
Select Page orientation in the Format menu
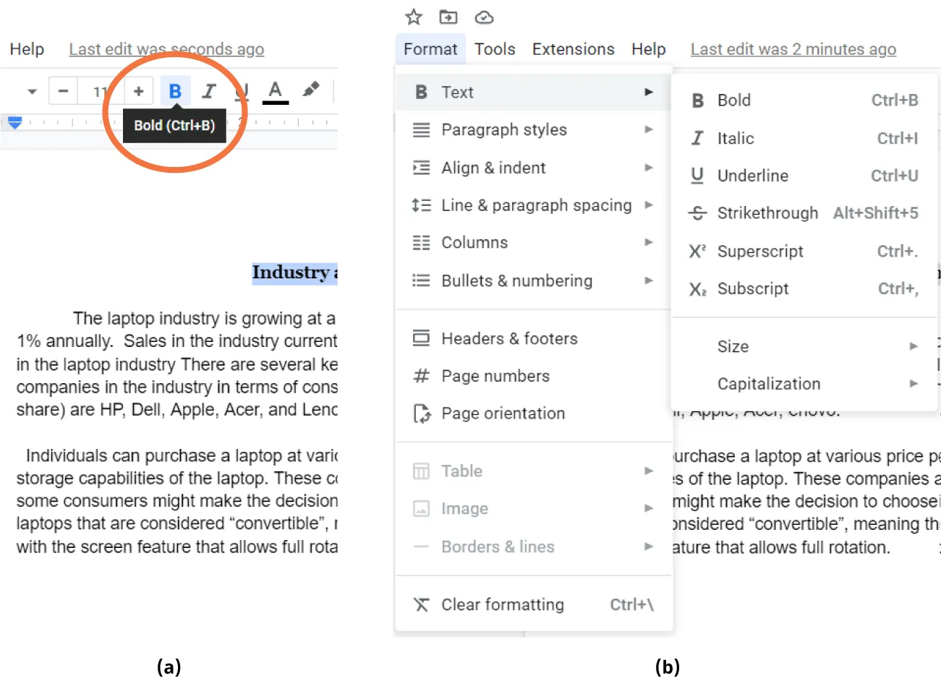[x=503, y=413]
